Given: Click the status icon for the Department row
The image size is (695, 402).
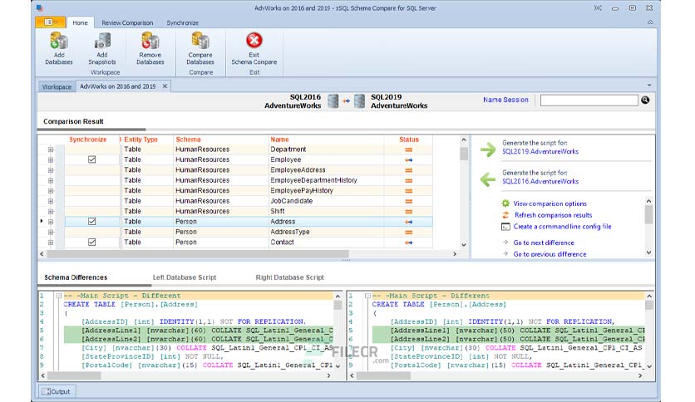Looking at the screenshot, I should point(409,150).
